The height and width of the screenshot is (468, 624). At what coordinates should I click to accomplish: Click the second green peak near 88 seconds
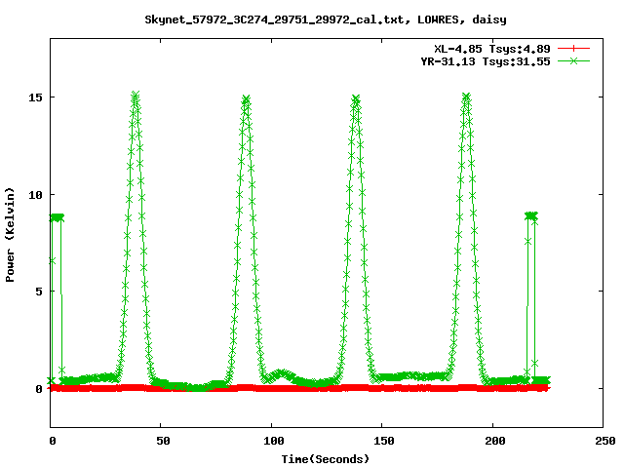(x=246, y=99)
